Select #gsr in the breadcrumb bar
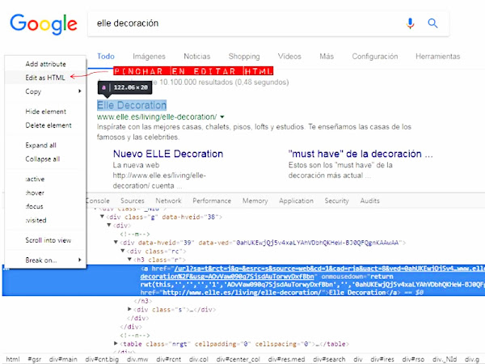This screenshot has height=364, width=485. [x=34, y=359]
